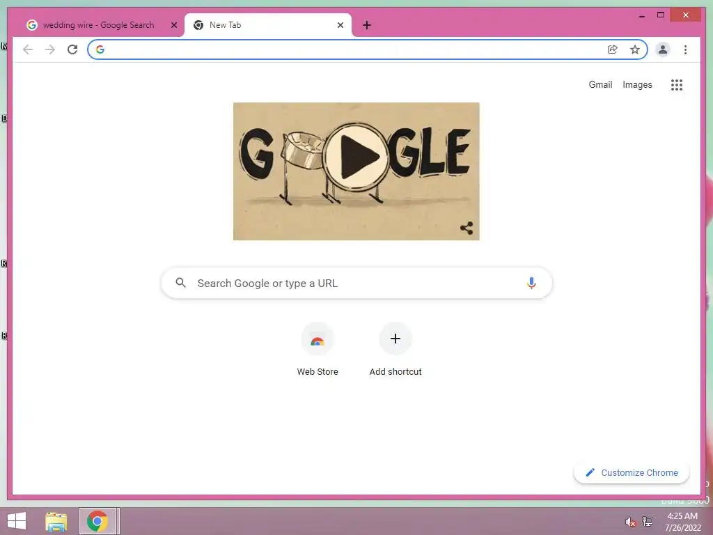
Task: Click Chrome icon in taskbar
Action: tap(97, 521)
